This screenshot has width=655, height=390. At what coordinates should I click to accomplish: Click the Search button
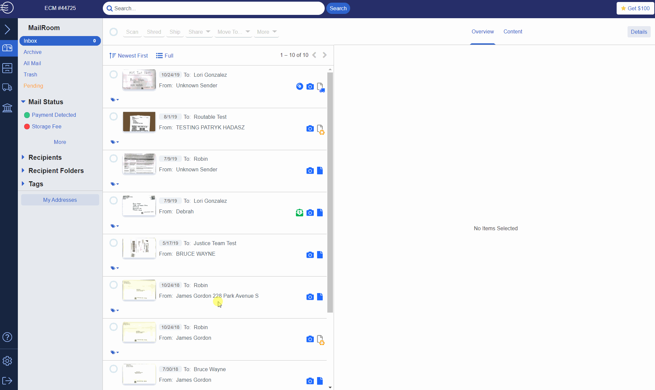point(338,8)
